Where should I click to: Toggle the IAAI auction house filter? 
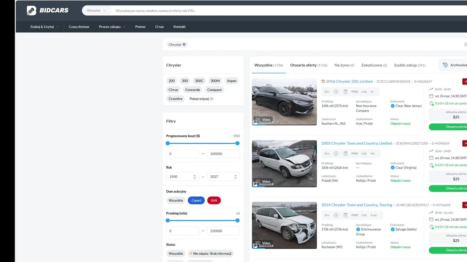pos(214,201)
